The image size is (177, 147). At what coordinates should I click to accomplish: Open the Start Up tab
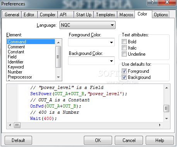tap(84, 15)
